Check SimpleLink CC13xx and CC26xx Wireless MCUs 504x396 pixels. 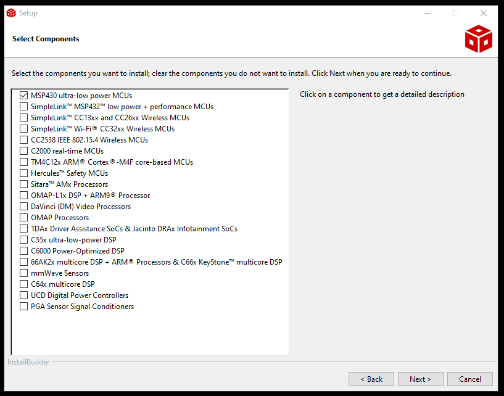click(x=24, y=118)
